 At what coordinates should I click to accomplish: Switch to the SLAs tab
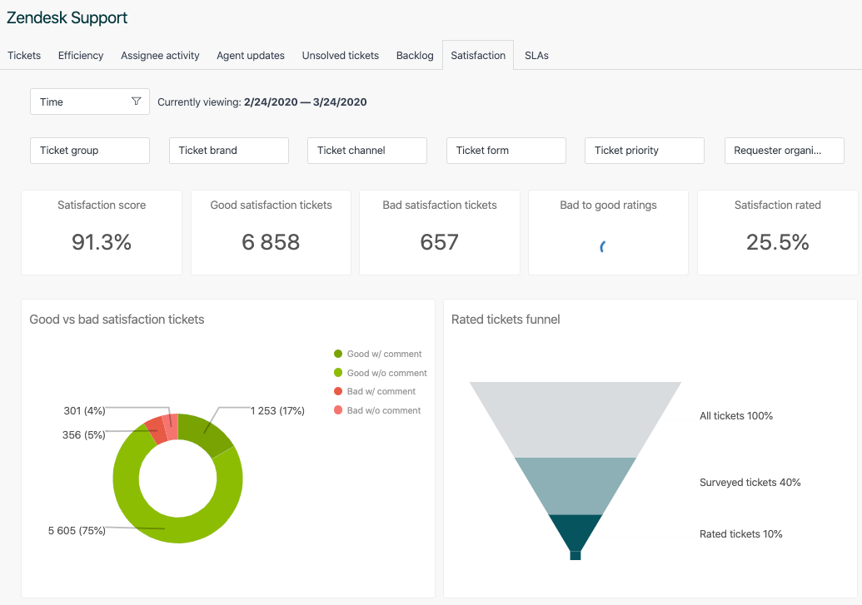click(536, 55)
